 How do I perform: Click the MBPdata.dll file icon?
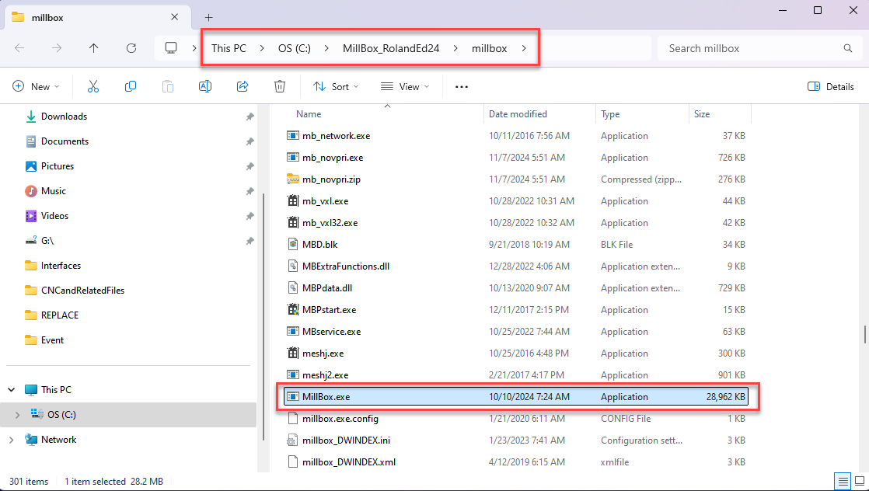pyautogui.click(x=292, y=287)
